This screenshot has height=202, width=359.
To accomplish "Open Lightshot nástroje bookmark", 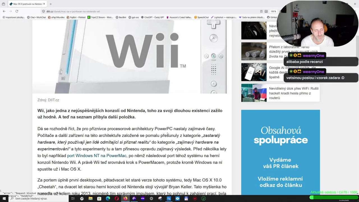I will point(224,17).
